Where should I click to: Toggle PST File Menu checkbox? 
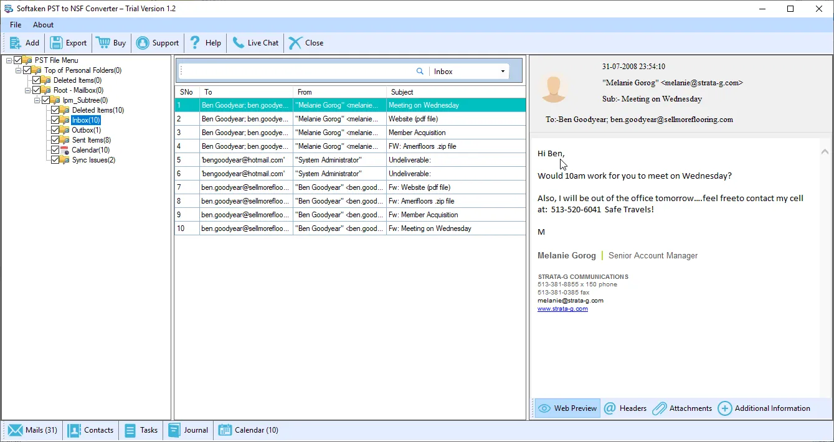tap(17, 60)
